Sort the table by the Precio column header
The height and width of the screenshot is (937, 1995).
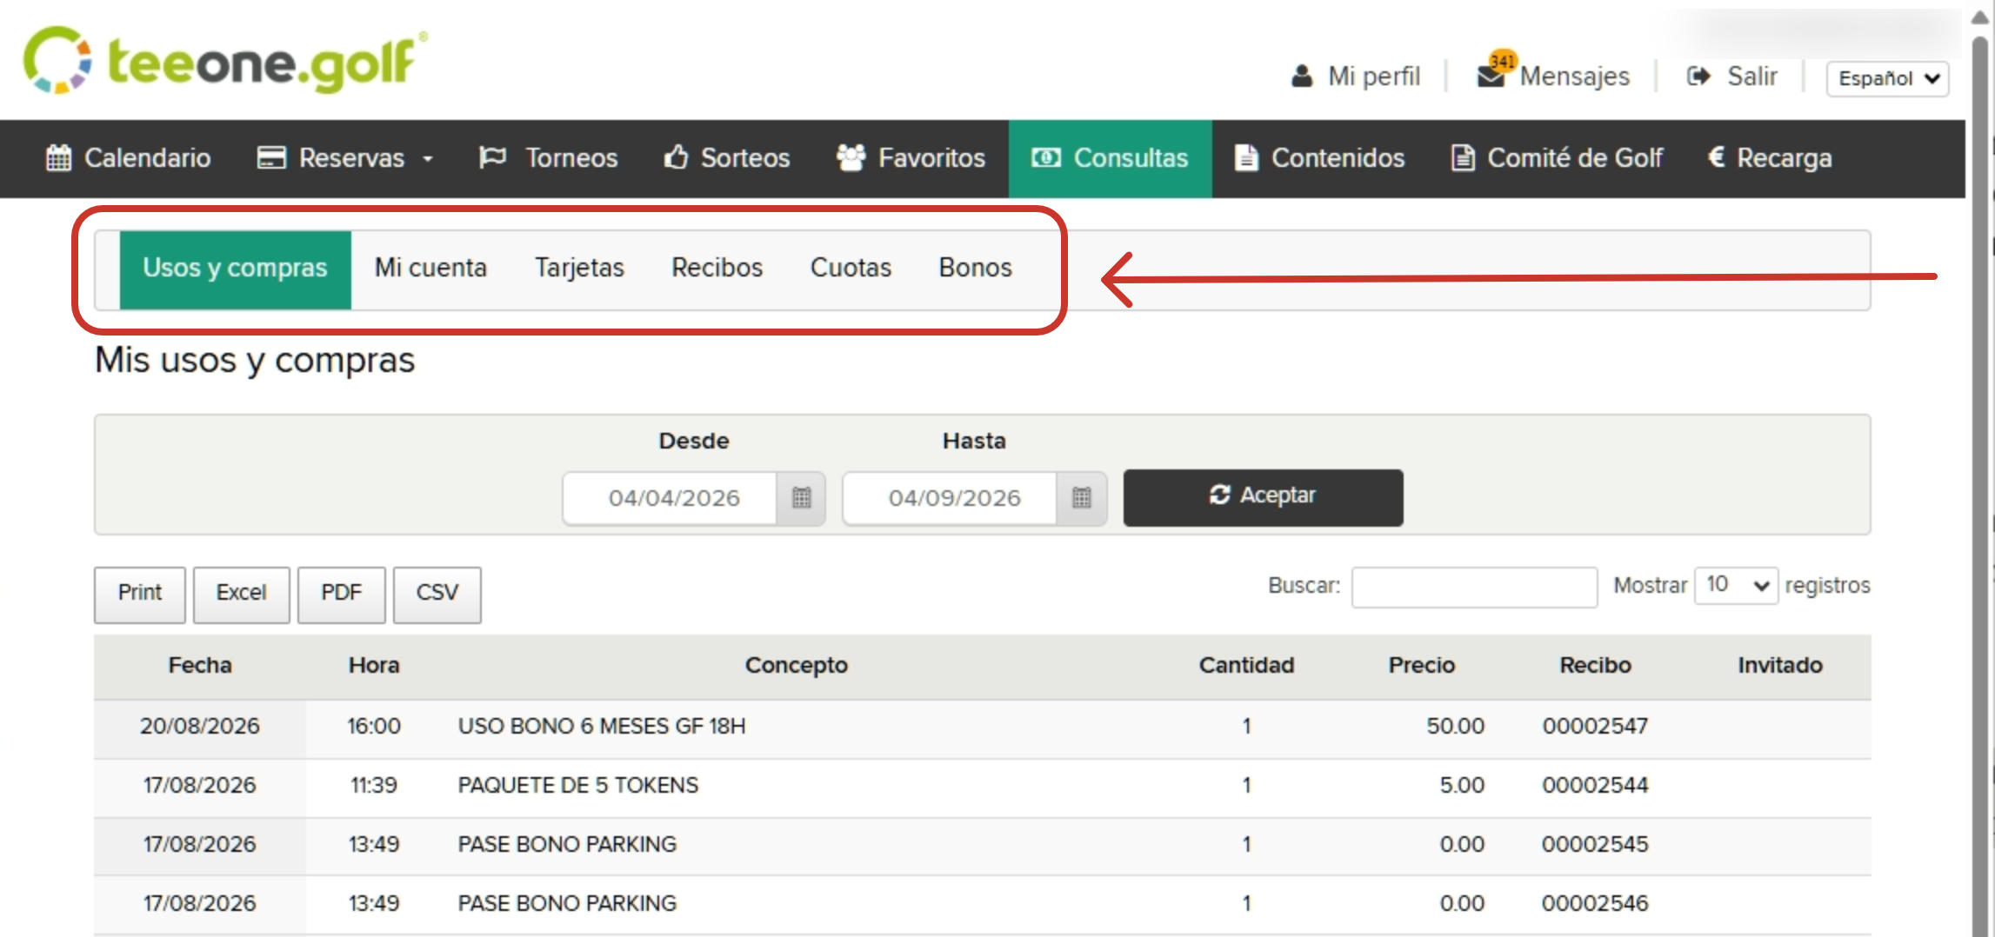(x=1421, y=666)
